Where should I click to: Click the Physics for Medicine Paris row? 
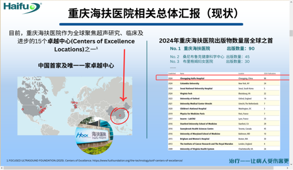(224, 113)
